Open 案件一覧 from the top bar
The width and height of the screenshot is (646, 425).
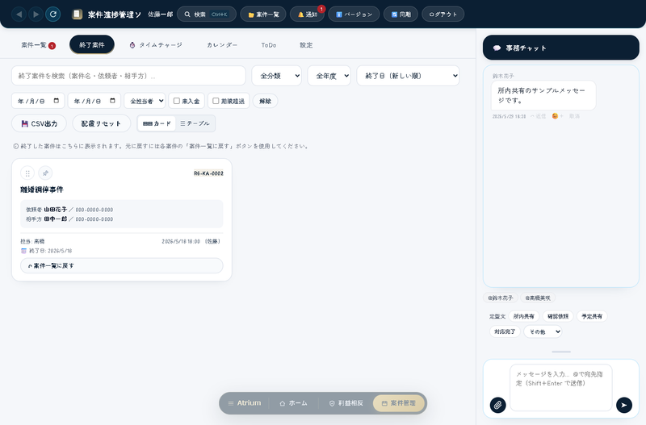[263, 15]
